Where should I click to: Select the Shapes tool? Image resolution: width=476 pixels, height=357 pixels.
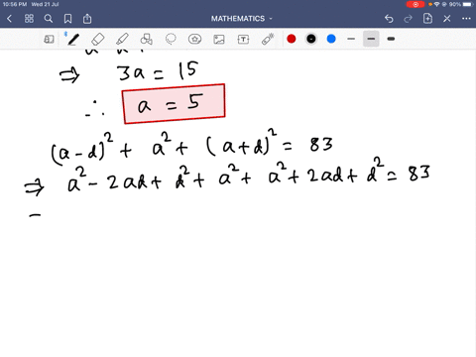pyautogui.click(x=147, y=40)
